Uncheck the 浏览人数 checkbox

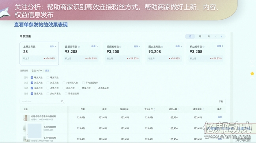point(32,83)
